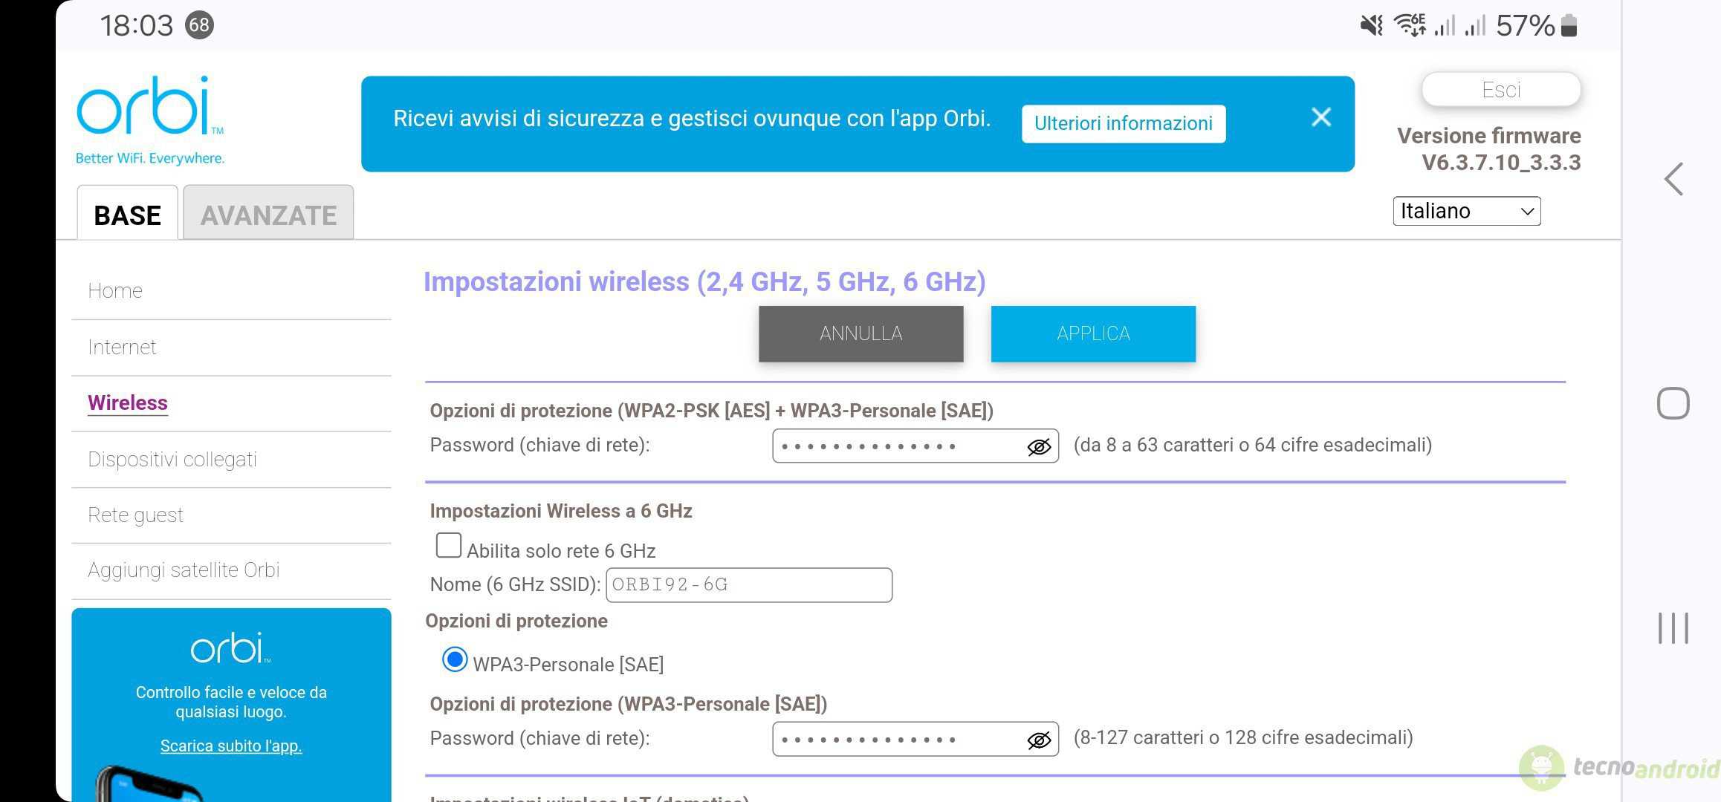1721x802 pixels.
Task: Open the Italiano language dropdown
Action: [x=1466, y=211]
